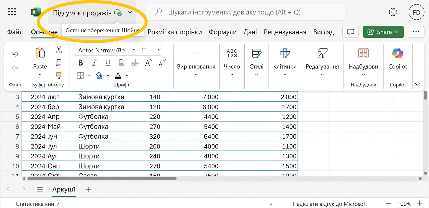Apply the fill color bucket
This screenshot has height=208, width=429.
pyautogui.click(x=99, y=75)
